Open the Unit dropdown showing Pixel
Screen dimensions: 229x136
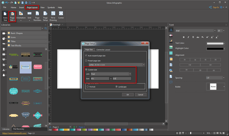coord(111,74)
